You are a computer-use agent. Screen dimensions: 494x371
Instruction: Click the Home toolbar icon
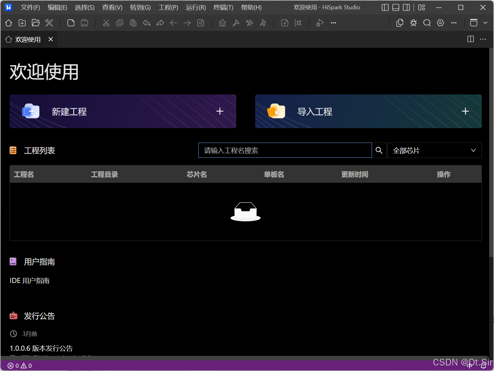click(x=8, y=23)
